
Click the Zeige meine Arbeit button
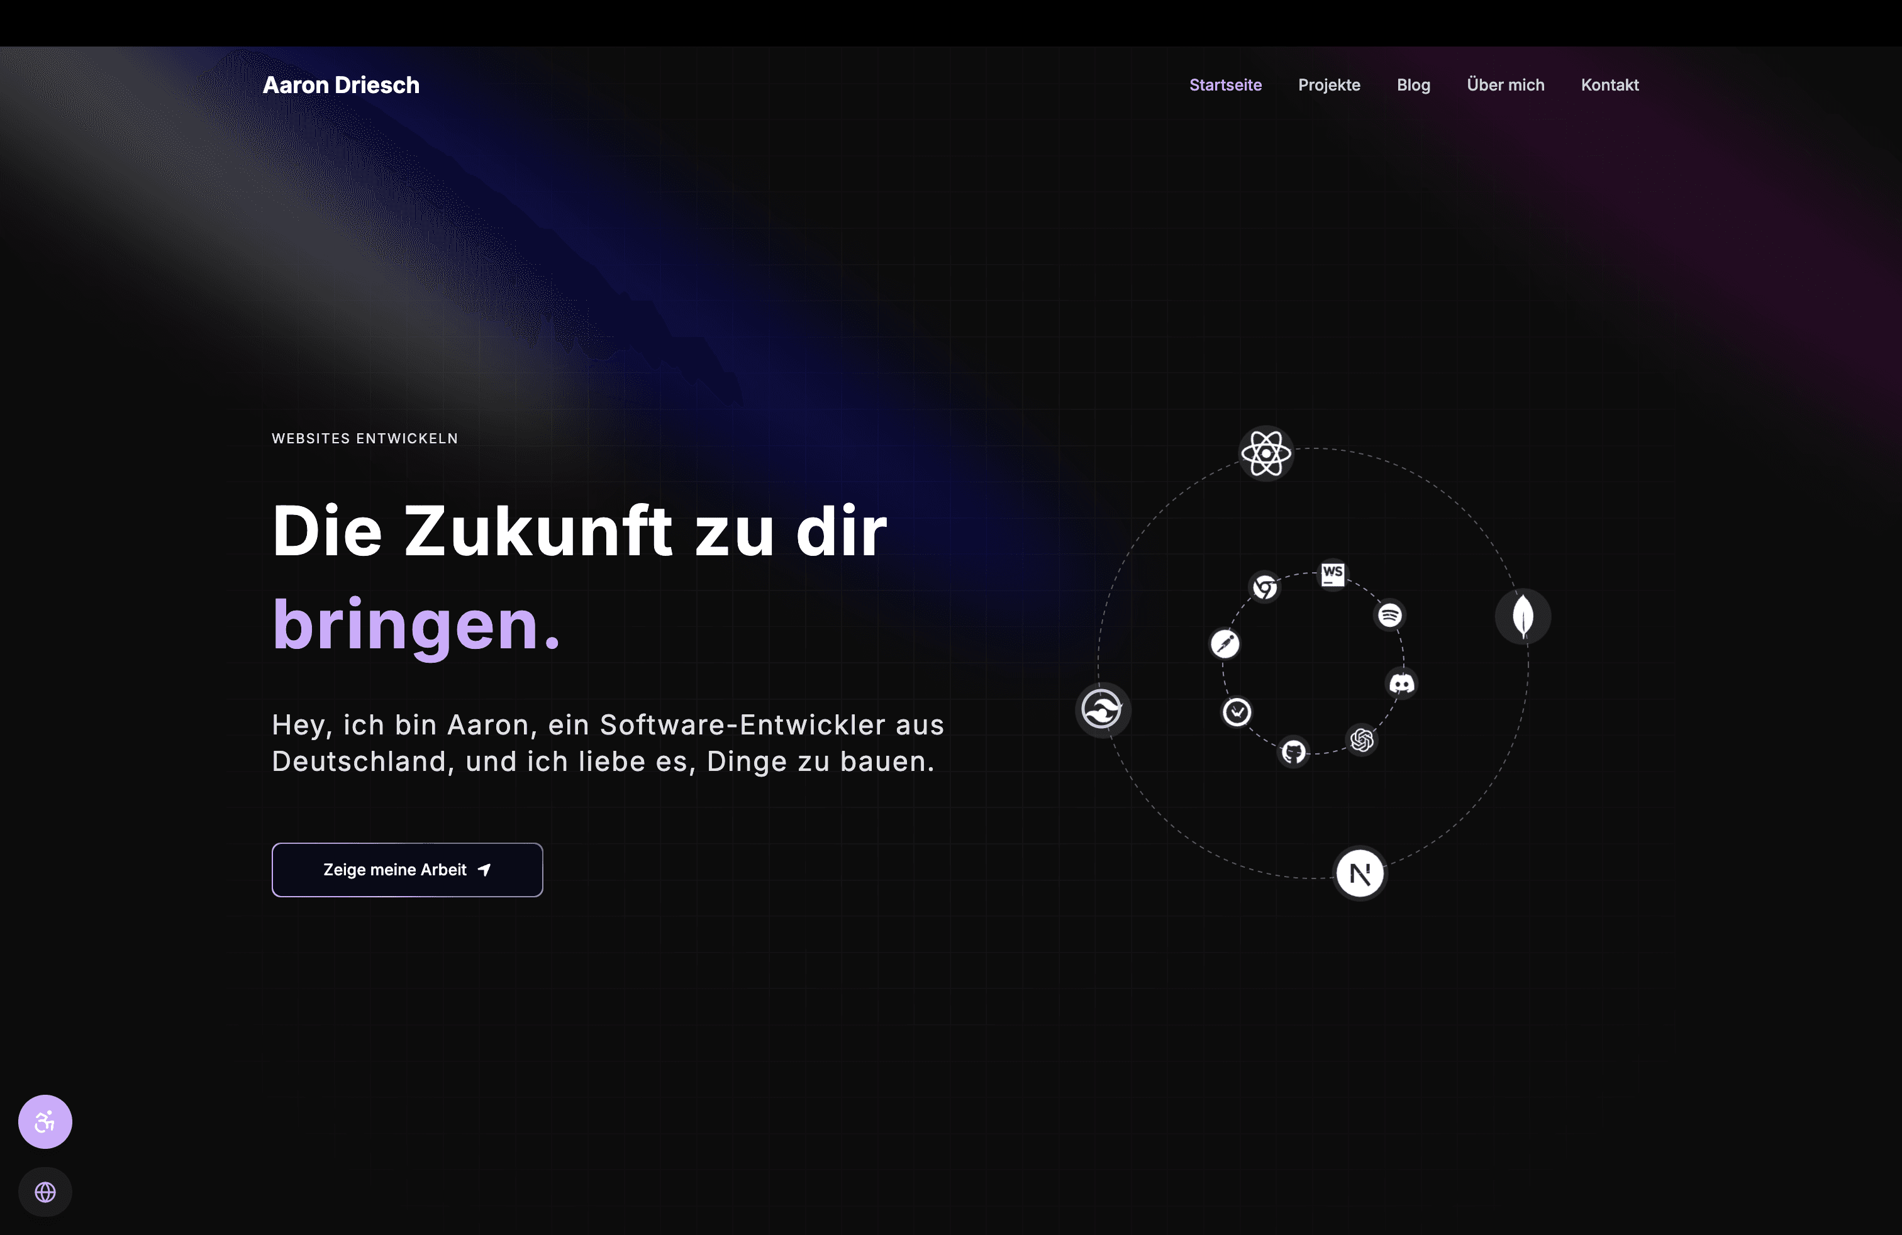(408, 870)
